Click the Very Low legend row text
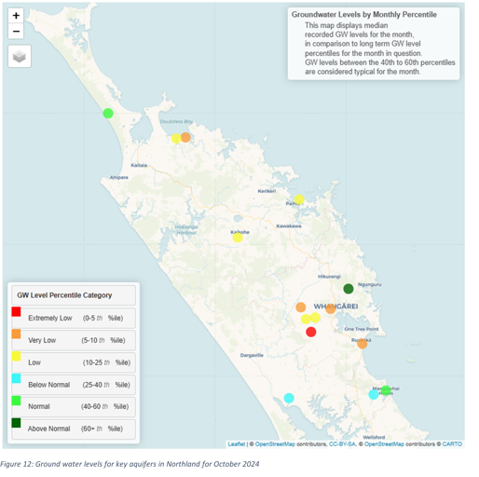This screenshot has width=479, height=477. coord(76,340)
